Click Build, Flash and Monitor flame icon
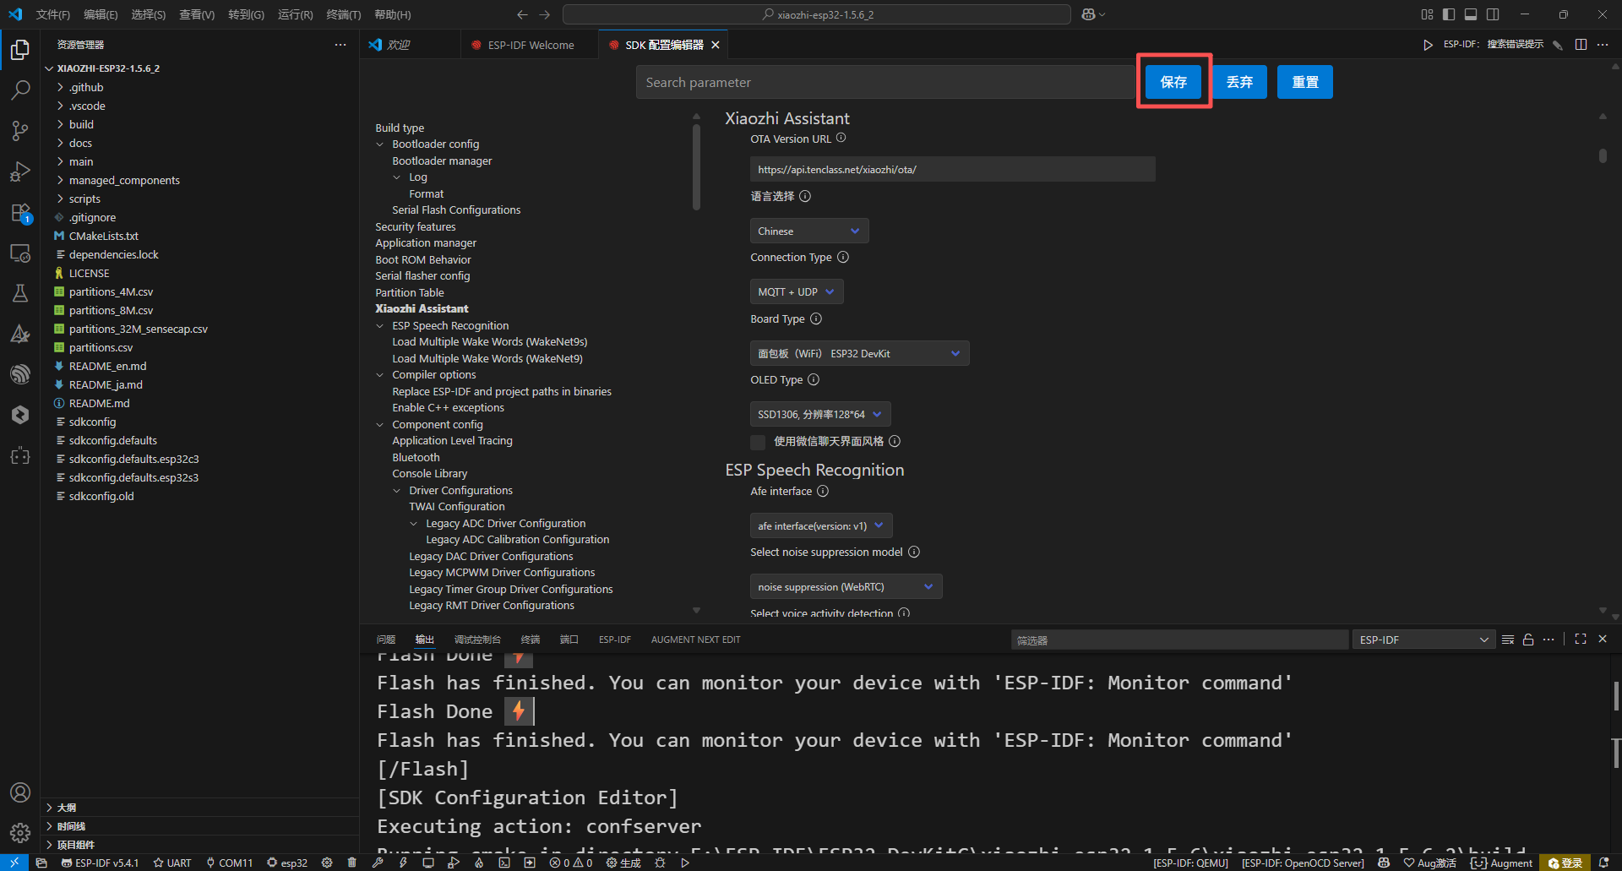The height and width of the screenshot is (871, 1622). tap(479, 863)
